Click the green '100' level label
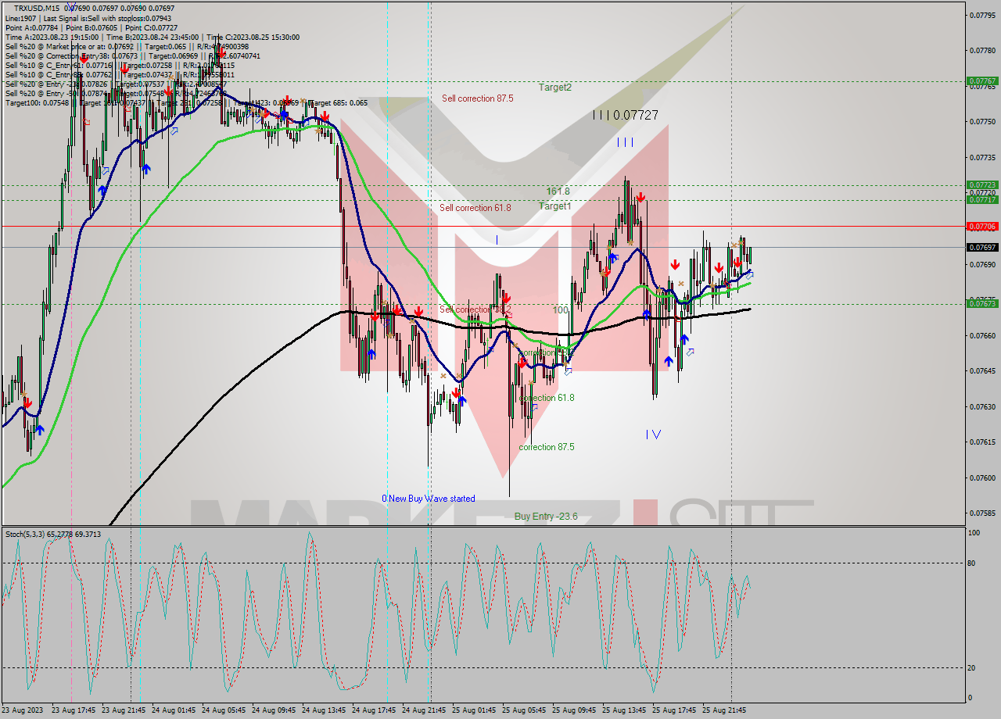This screenshot has height=719, width=1001. click(560, 310)
